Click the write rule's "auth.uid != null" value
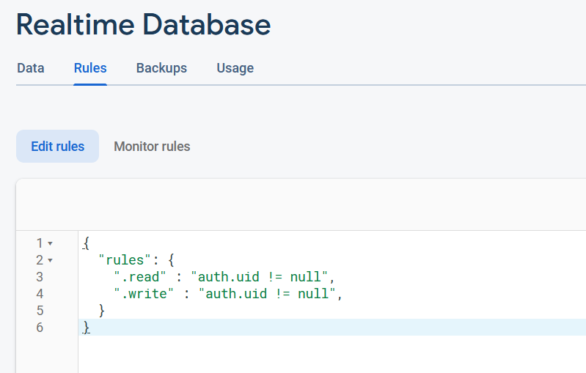Image resolution: width=586 pixels, height=373 pixels. [x=267, y=293]
